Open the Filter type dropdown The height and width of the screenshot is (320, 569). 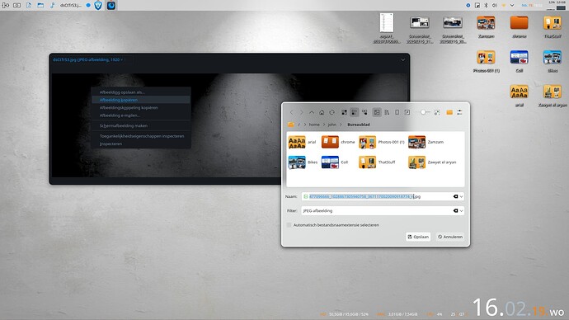click(461, 211)
